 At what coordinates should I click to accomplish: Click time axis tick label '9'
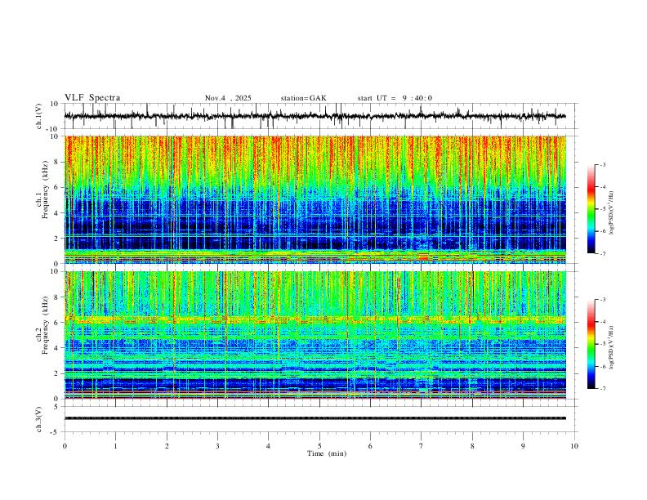523,446
